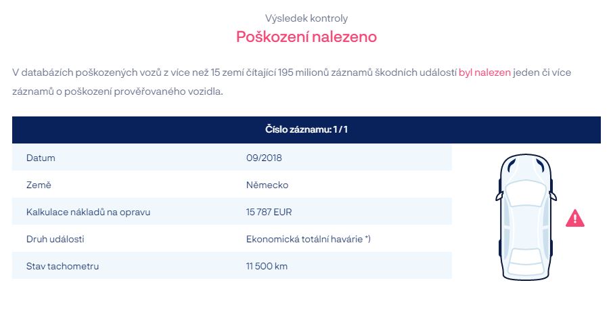
Task: Click 'Ekonomická totální havárie *)' footnote text
Action: click(x=309, y=239)
